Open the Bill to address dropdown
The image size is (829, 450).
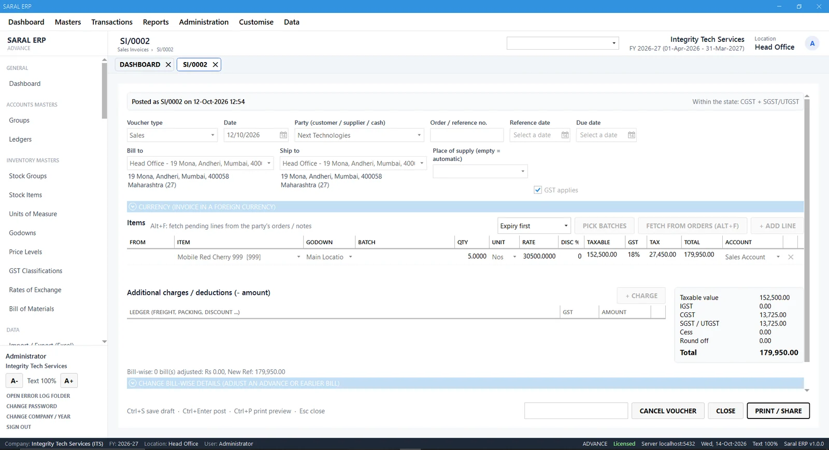(x=200, y=163)
